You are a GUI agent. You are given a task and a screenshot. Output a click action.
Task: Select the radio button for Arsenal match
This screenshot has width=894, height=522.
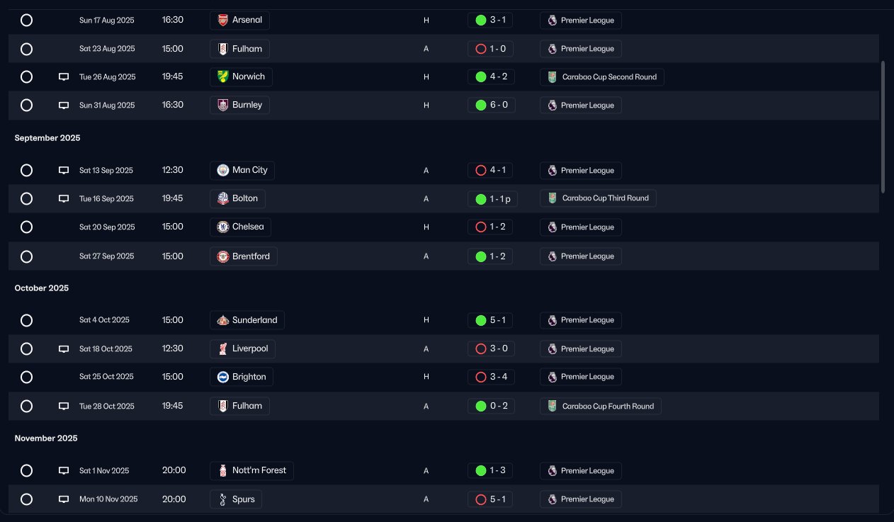26,20
